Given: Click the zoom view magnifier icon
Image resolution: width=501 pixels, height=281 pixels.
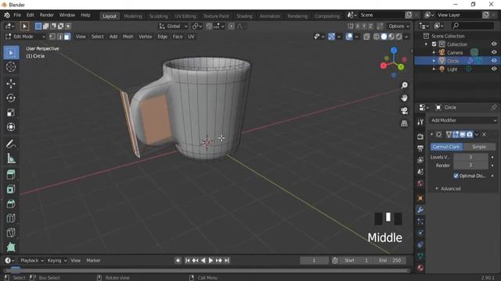Looking at the screenshot, I should pos(404,85).
